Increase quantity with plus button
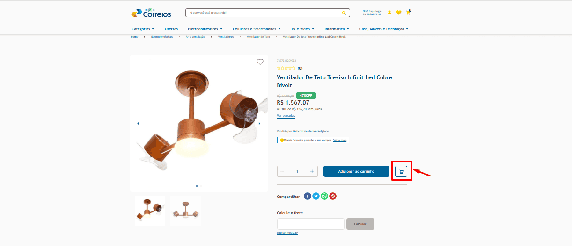This screenshot has width=572, height=246. click(x=312, y=171)
